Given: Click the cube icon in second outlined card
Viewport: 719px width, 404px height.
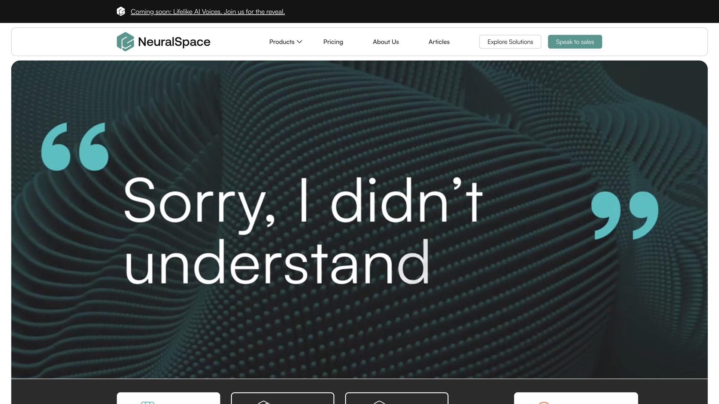Looking at the screenshot, I should (264, 402).
